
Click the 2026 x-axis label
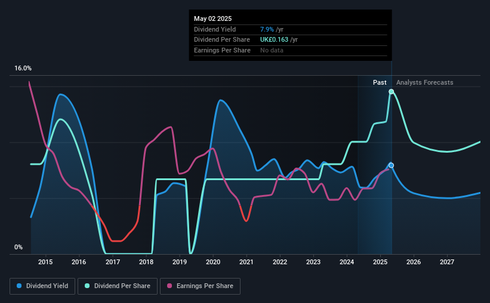tap(414, 262)
